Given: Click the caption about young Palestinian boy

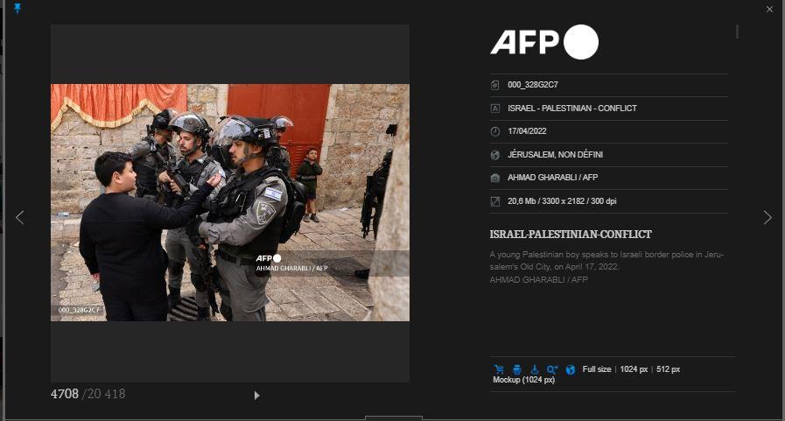Looking at the screenshot, I should click(606, 260).
